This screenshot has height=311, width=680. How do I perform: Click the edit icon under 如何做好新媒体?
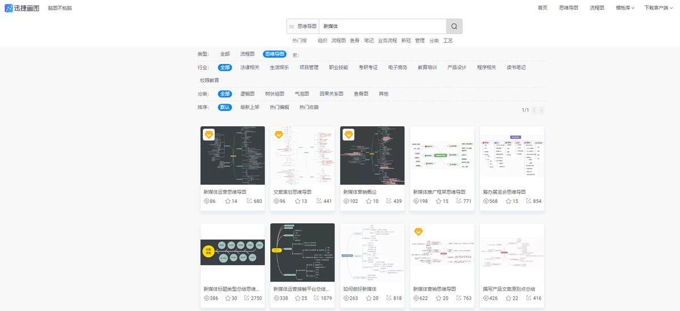point(389,298)
